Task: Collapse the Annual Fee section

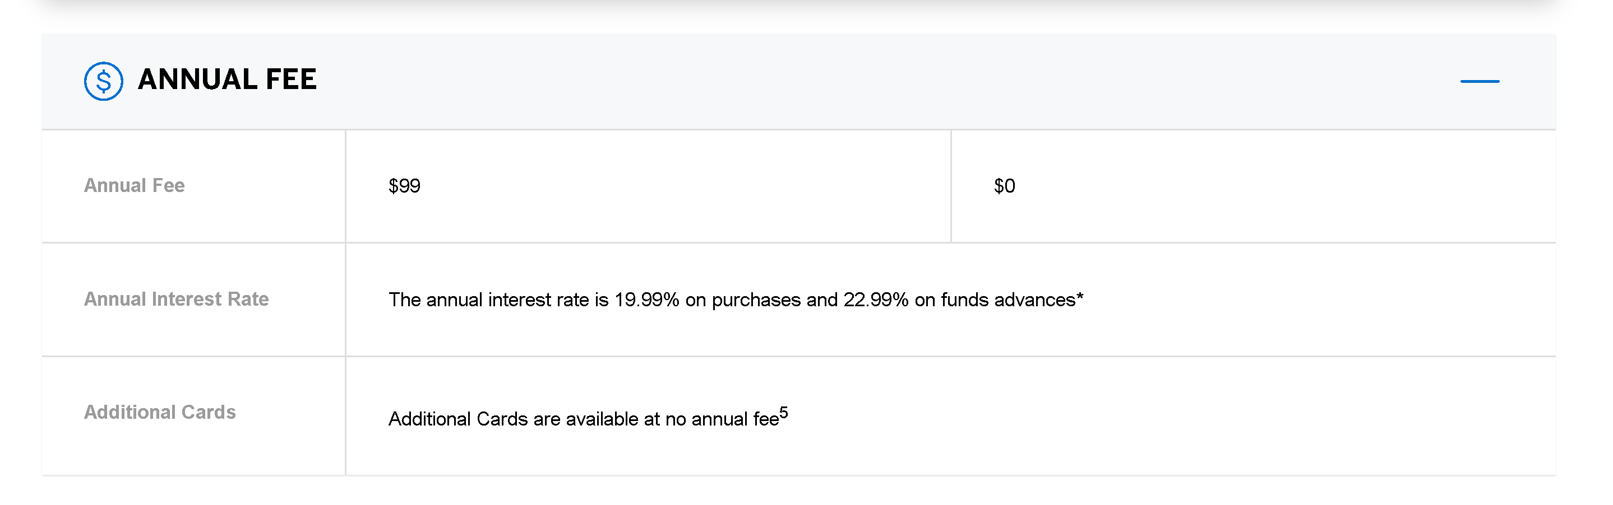Action: click(1479, 81)
